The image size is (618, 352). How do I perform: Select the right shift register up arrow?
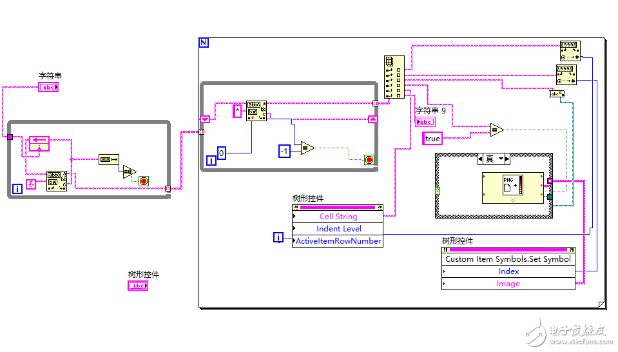click(373, 119)
